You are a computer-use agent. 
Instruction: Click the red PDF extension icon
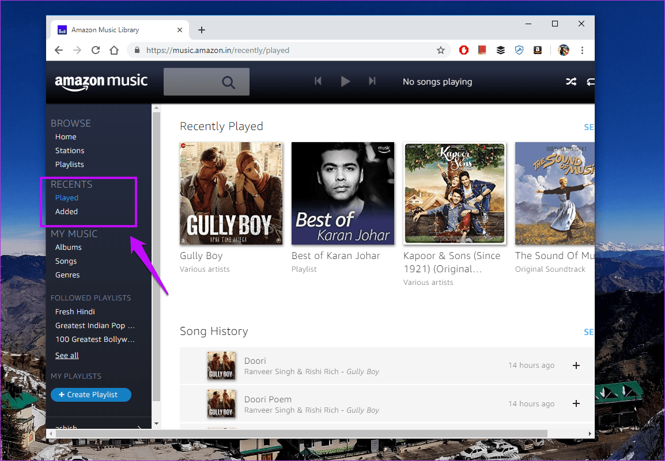[x=482, y=51]
